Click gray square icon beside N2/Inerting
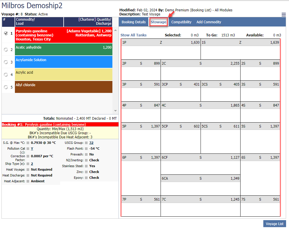Image resolution: width=289 pixels, height=228 pixels. pyautogui.click(x=86, y=160)
